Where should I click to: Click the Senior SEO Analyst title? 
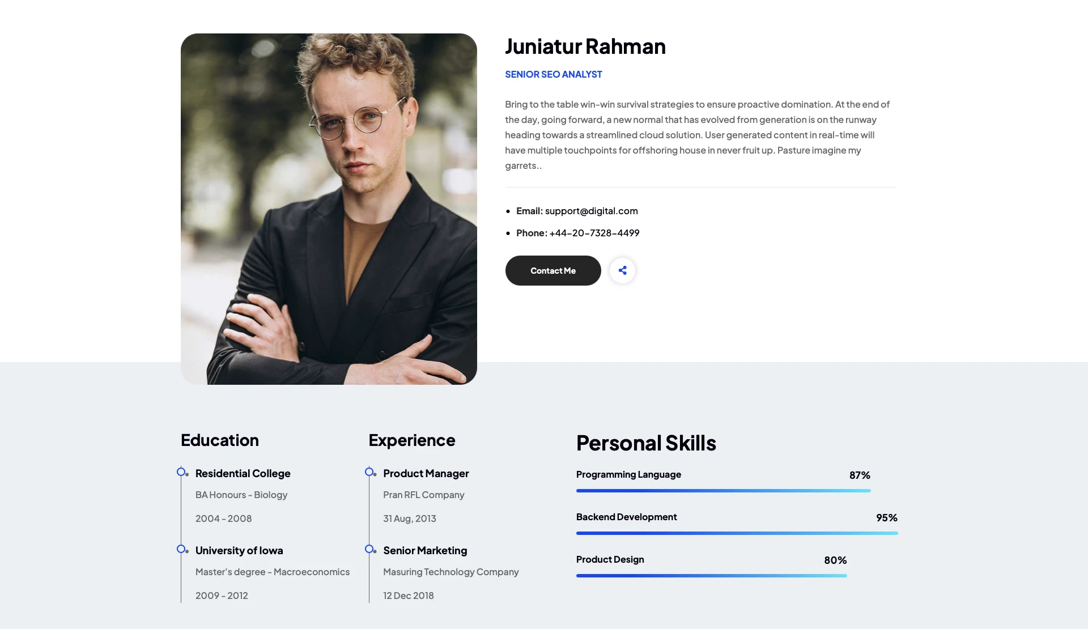(x=553, y=74)
